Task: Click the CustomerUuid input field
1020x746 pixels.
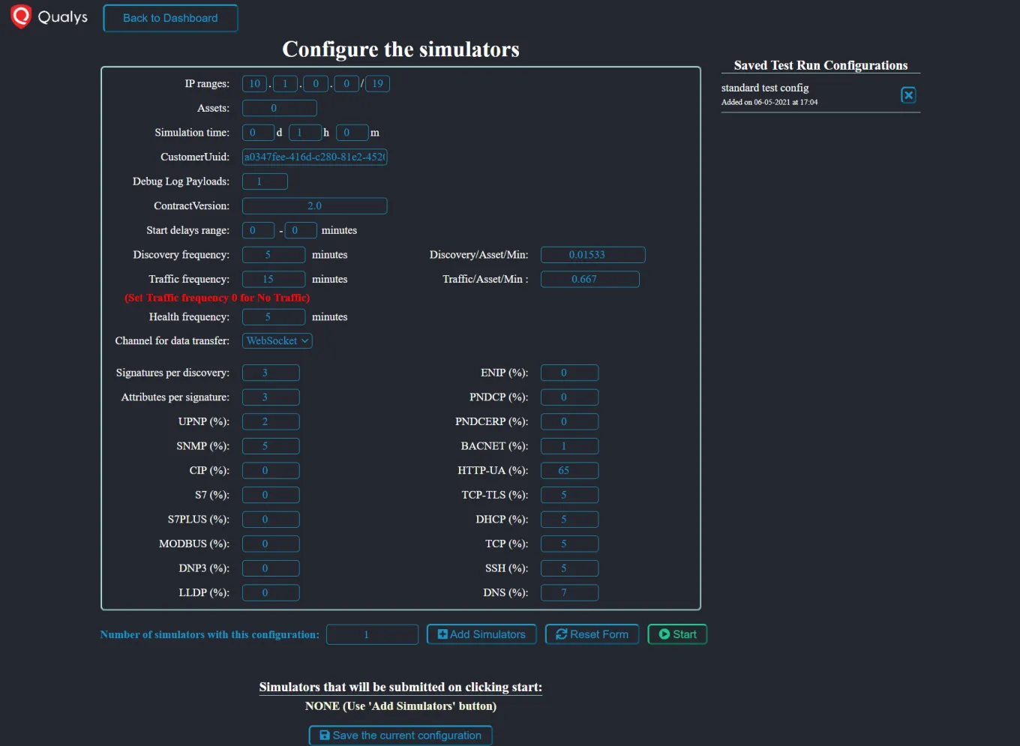Action: (x=314, y=157)
